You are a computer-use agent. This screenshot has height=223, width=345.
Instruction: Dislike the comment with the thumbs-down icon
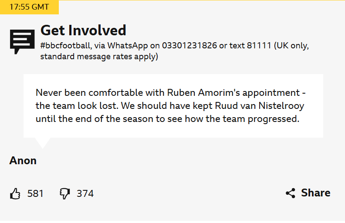(x=64, y=194)
